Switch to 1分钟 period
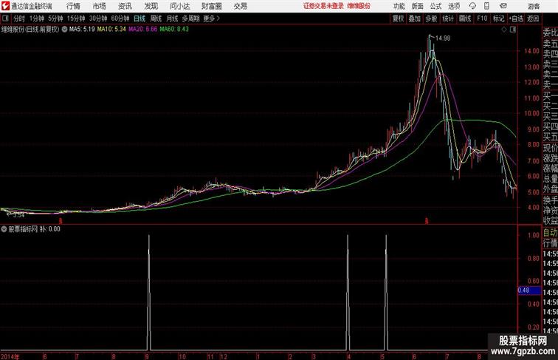The height and width of the screenshot is (360, 558). pos(37,18)
